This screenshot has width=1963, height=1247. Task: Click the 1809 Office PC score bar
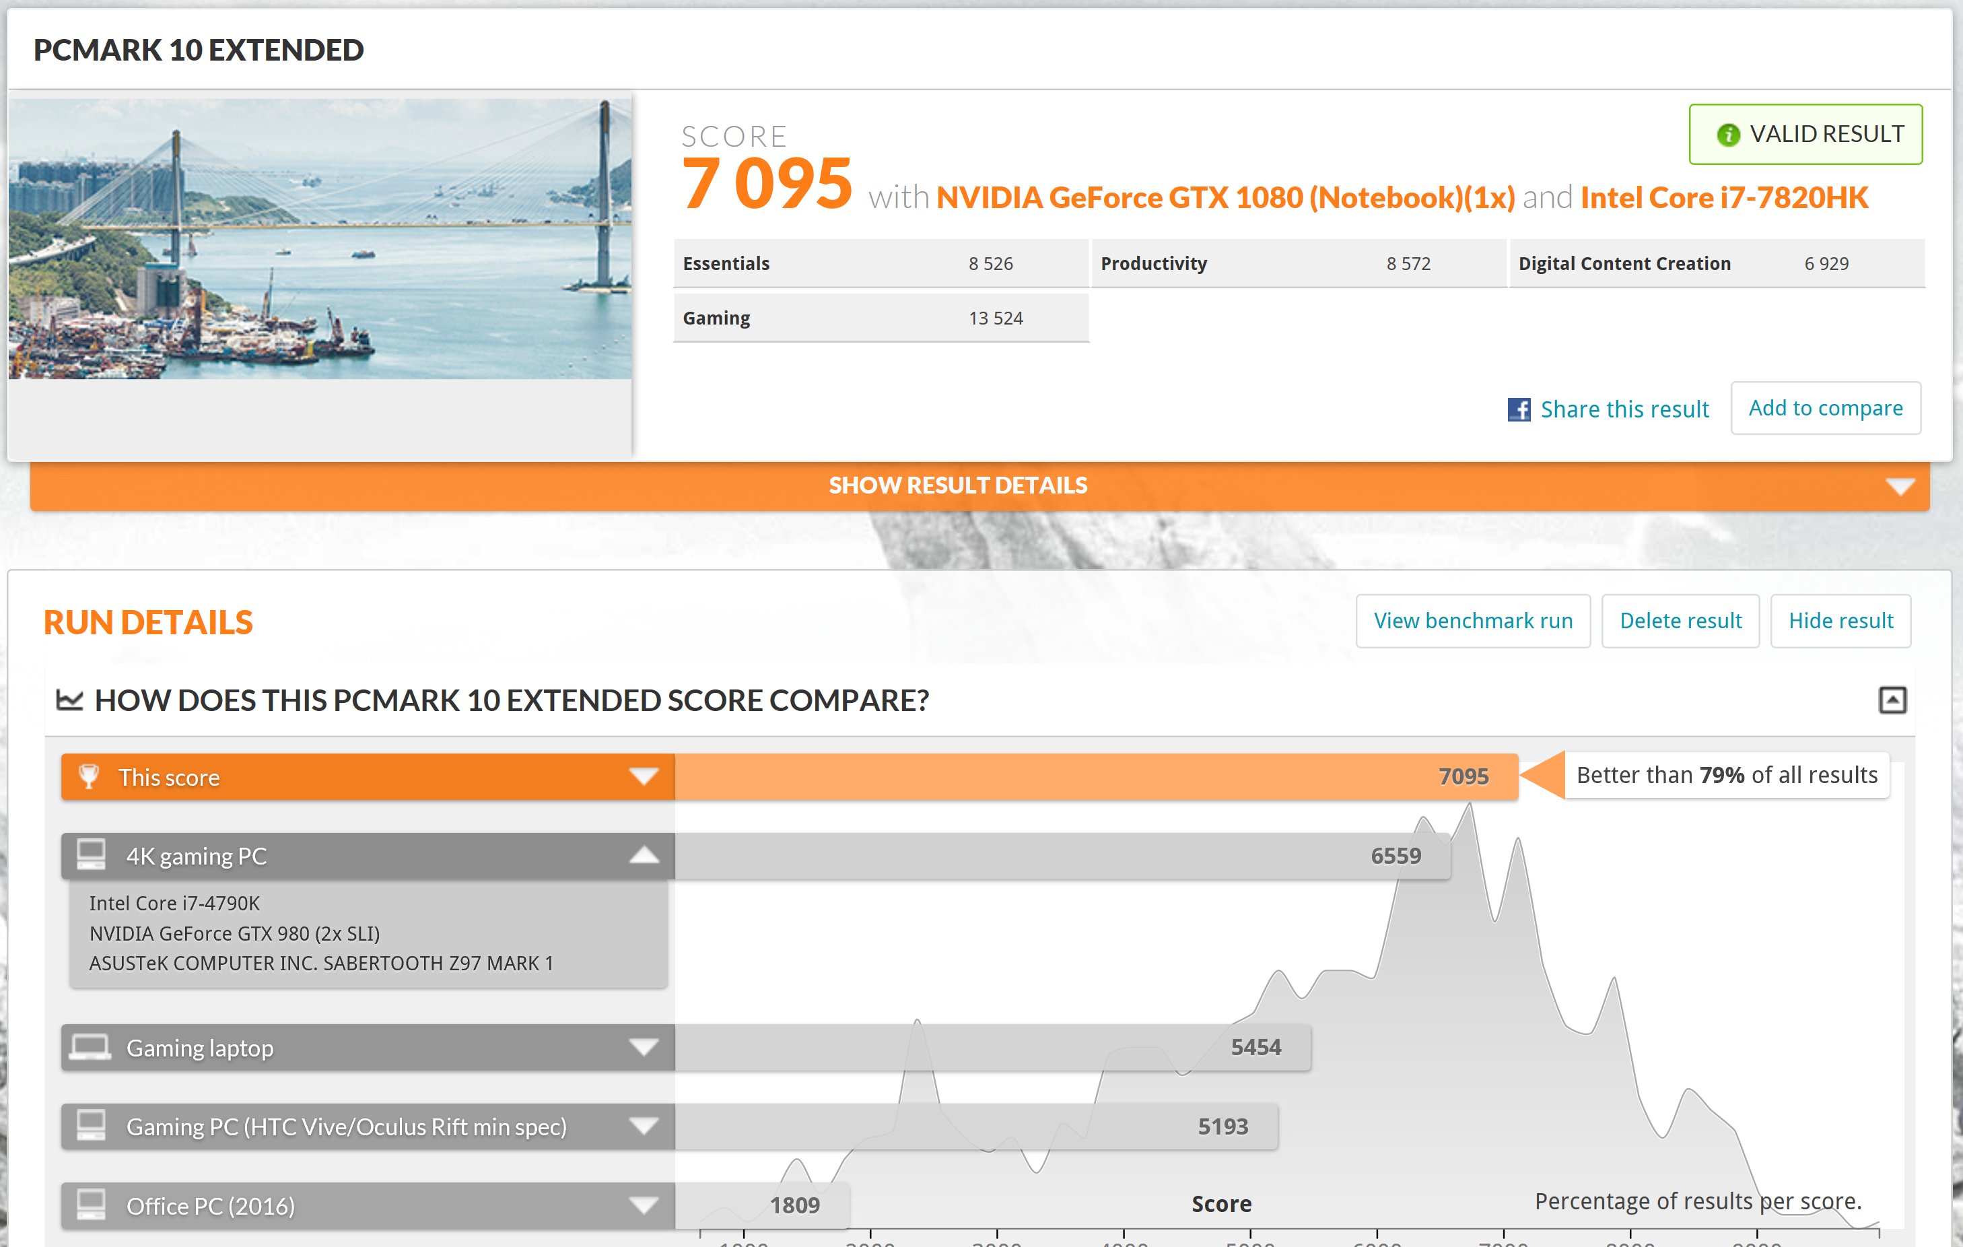pyautogui.click(x=762, y=1205)
